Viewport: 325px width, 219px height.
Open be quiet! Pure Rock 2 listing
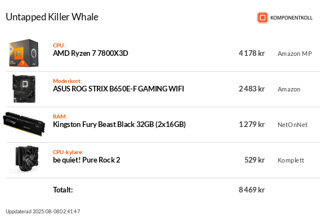pyautogui.click(x=86, y=160)
